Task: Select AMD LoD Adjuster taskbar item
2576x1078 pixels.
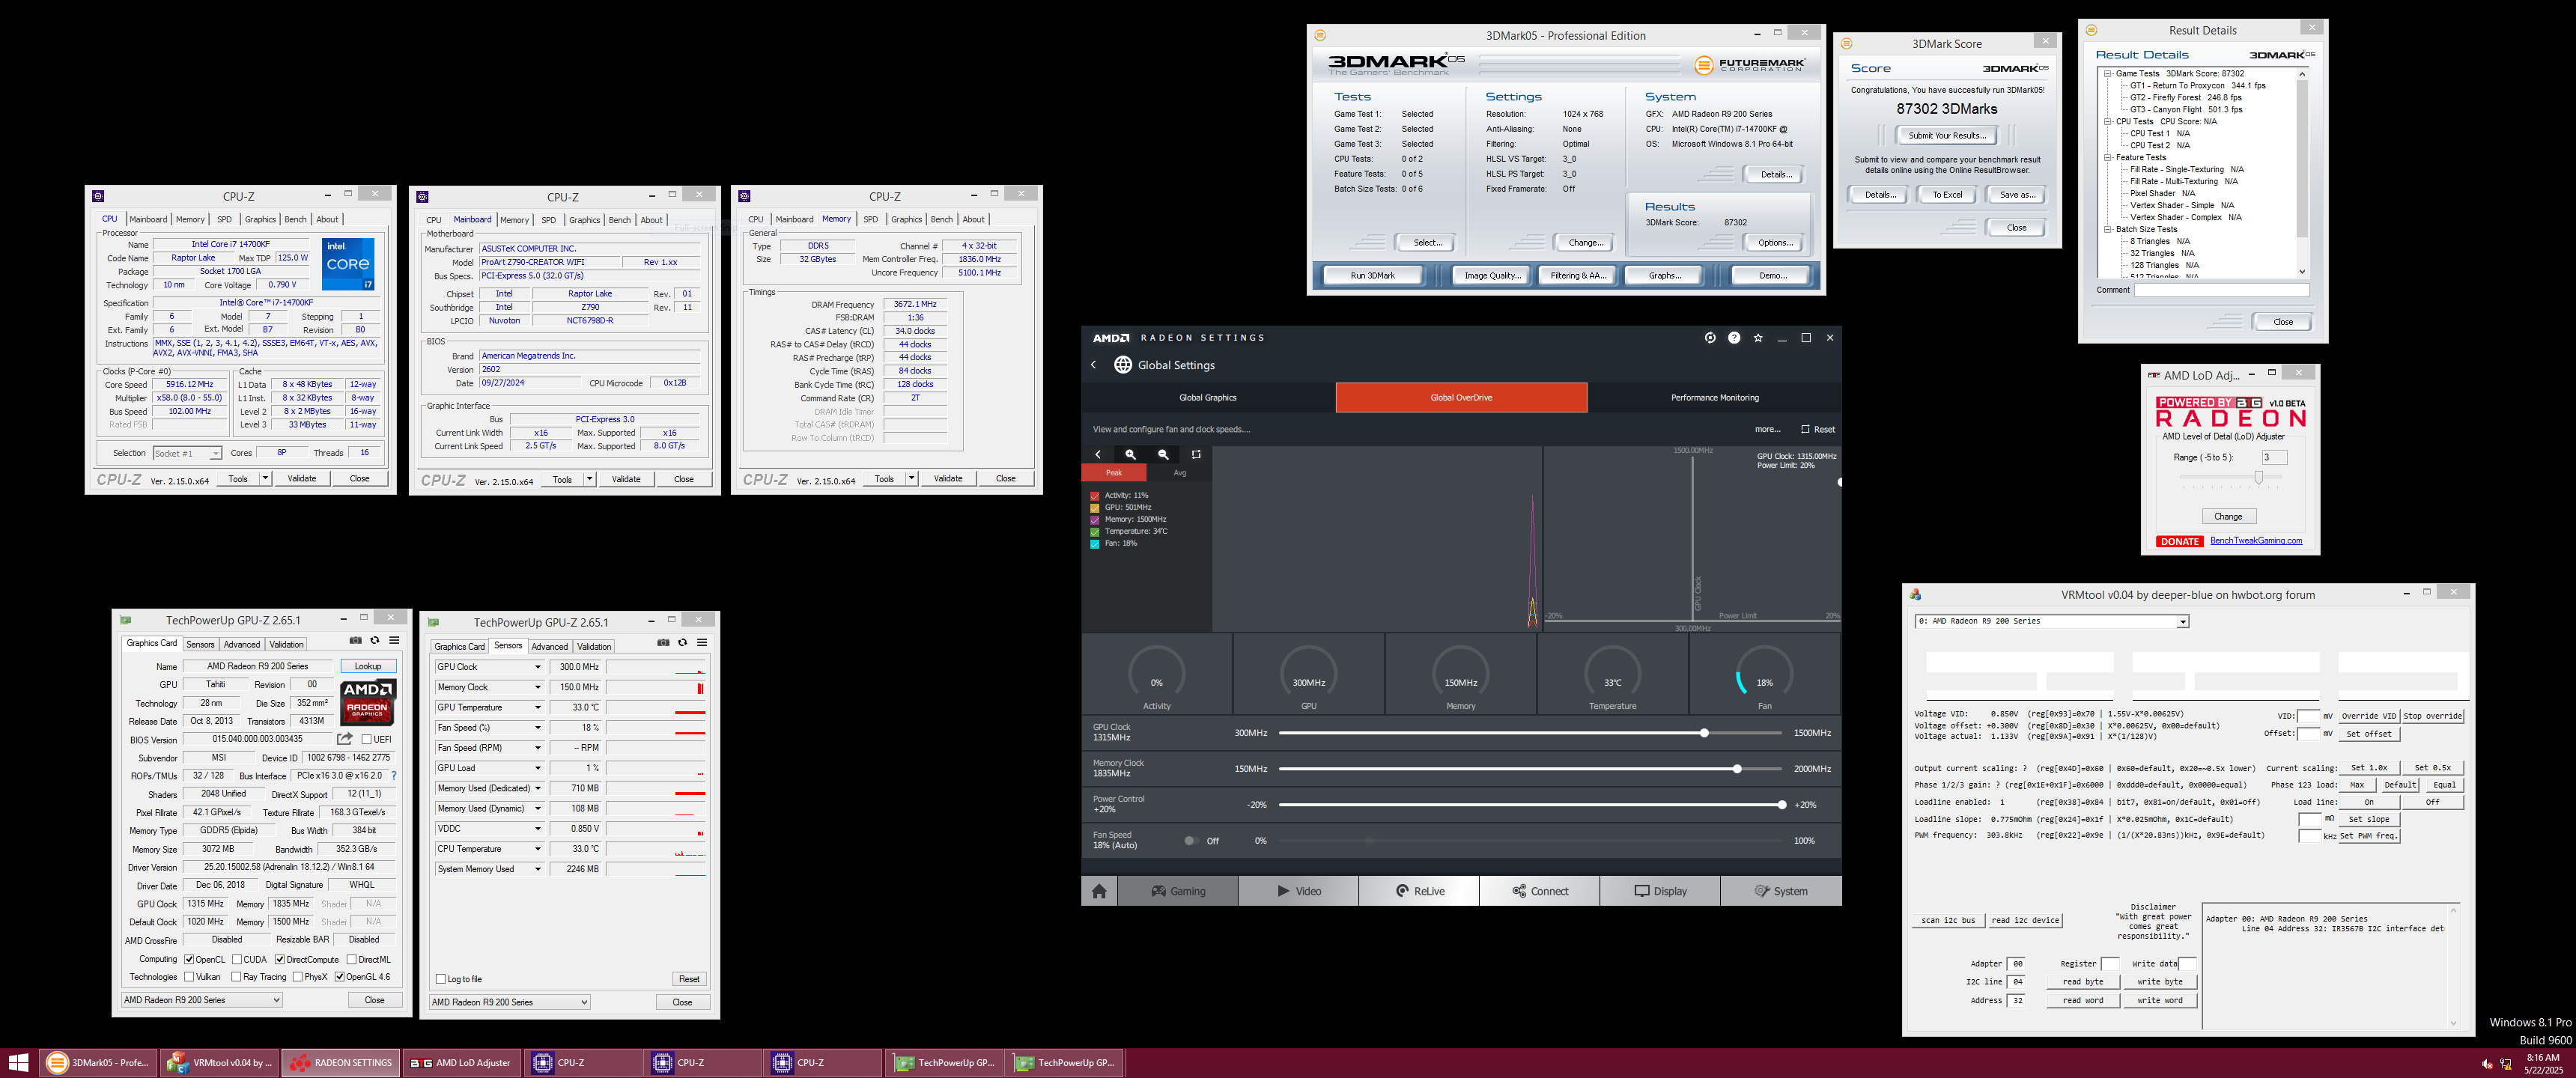Action: click(461, 1062)
